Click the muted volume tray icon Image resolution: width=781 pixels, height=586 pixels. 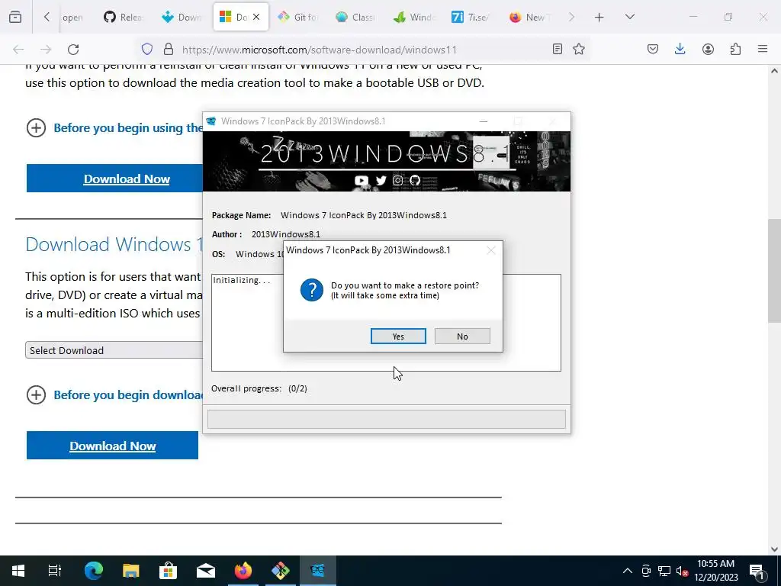pos(682,571)
